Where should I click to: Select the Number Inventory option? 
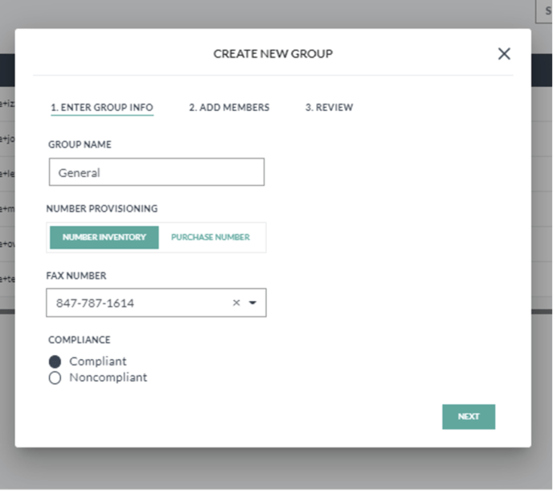(x=104, y=237)
